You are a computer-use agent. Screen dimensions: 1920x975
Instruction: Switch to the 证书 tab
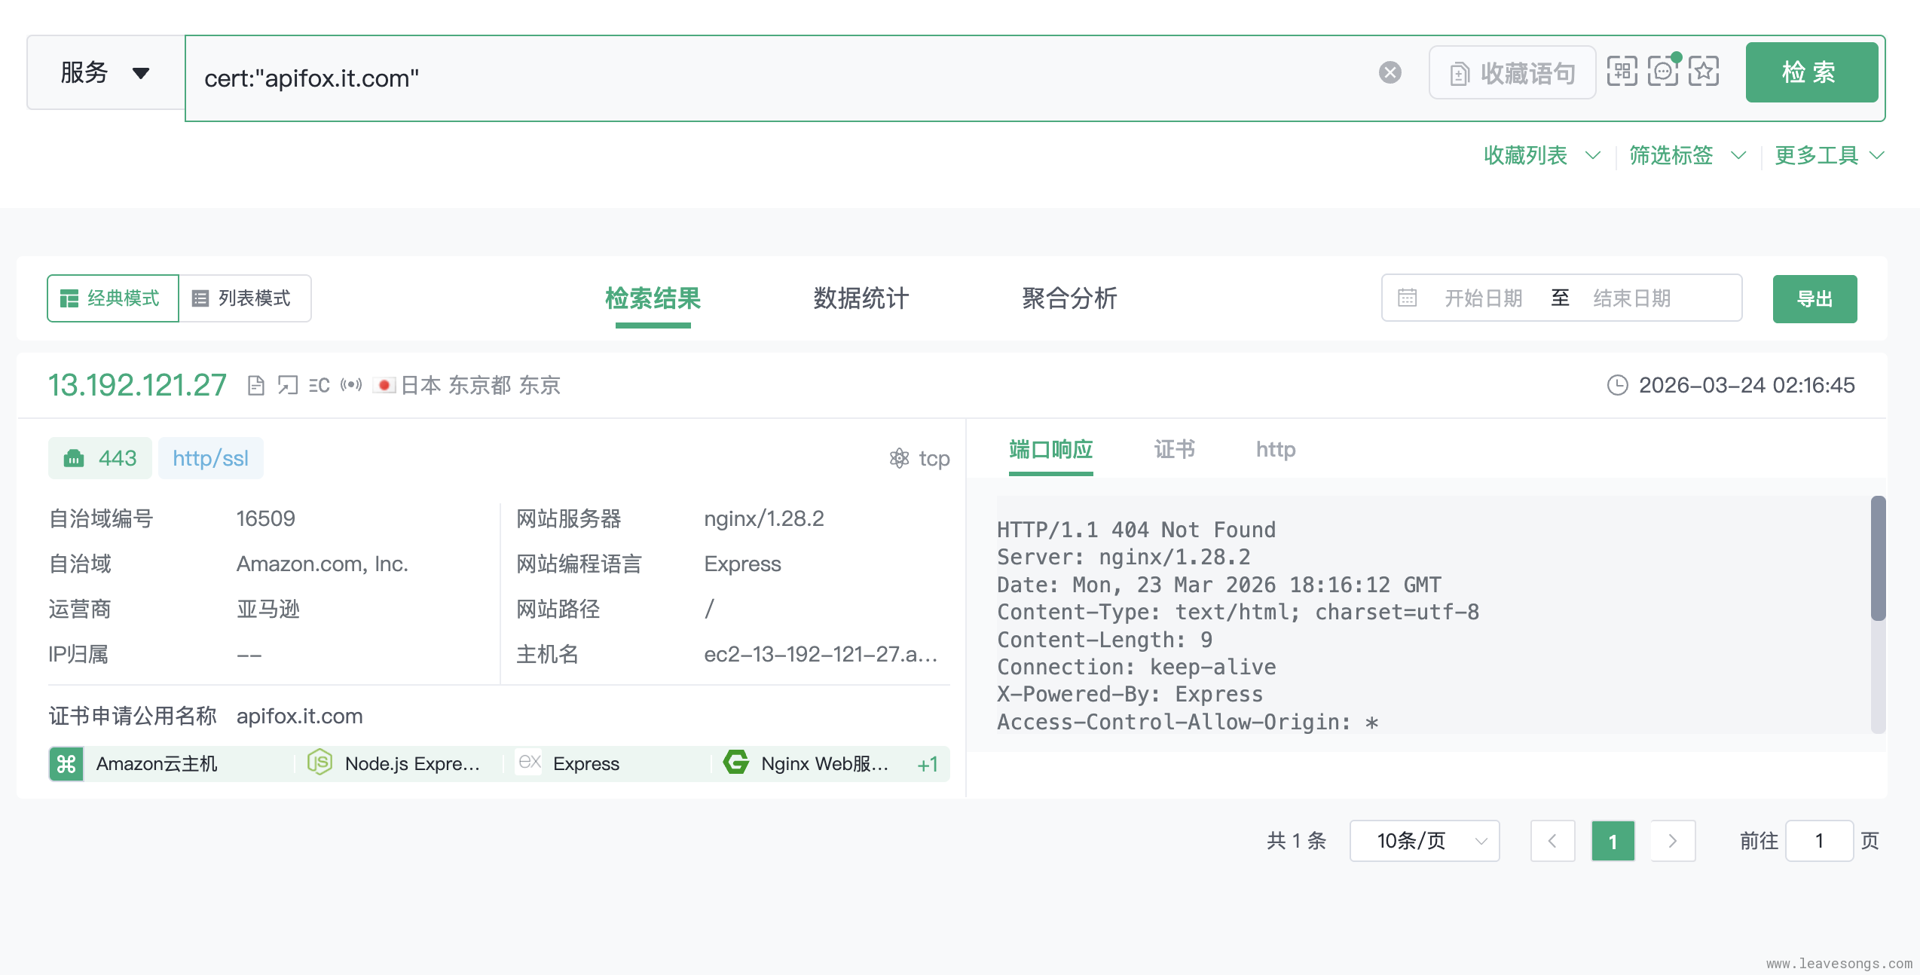(1174, 450)
